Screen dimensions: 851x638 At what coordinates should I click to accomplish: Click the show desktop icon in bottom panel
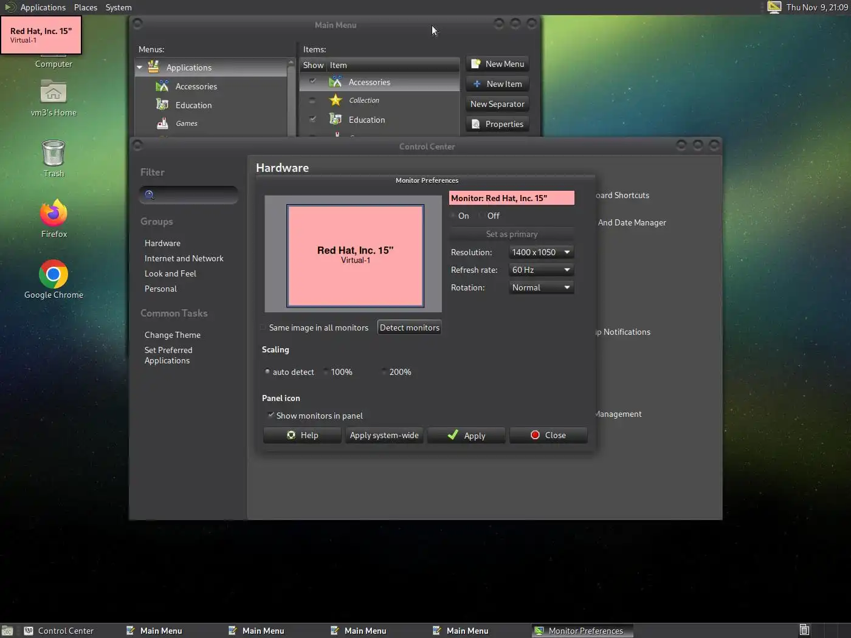coord(7,631)
